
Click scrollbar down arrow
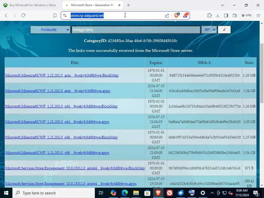[262, 185]
